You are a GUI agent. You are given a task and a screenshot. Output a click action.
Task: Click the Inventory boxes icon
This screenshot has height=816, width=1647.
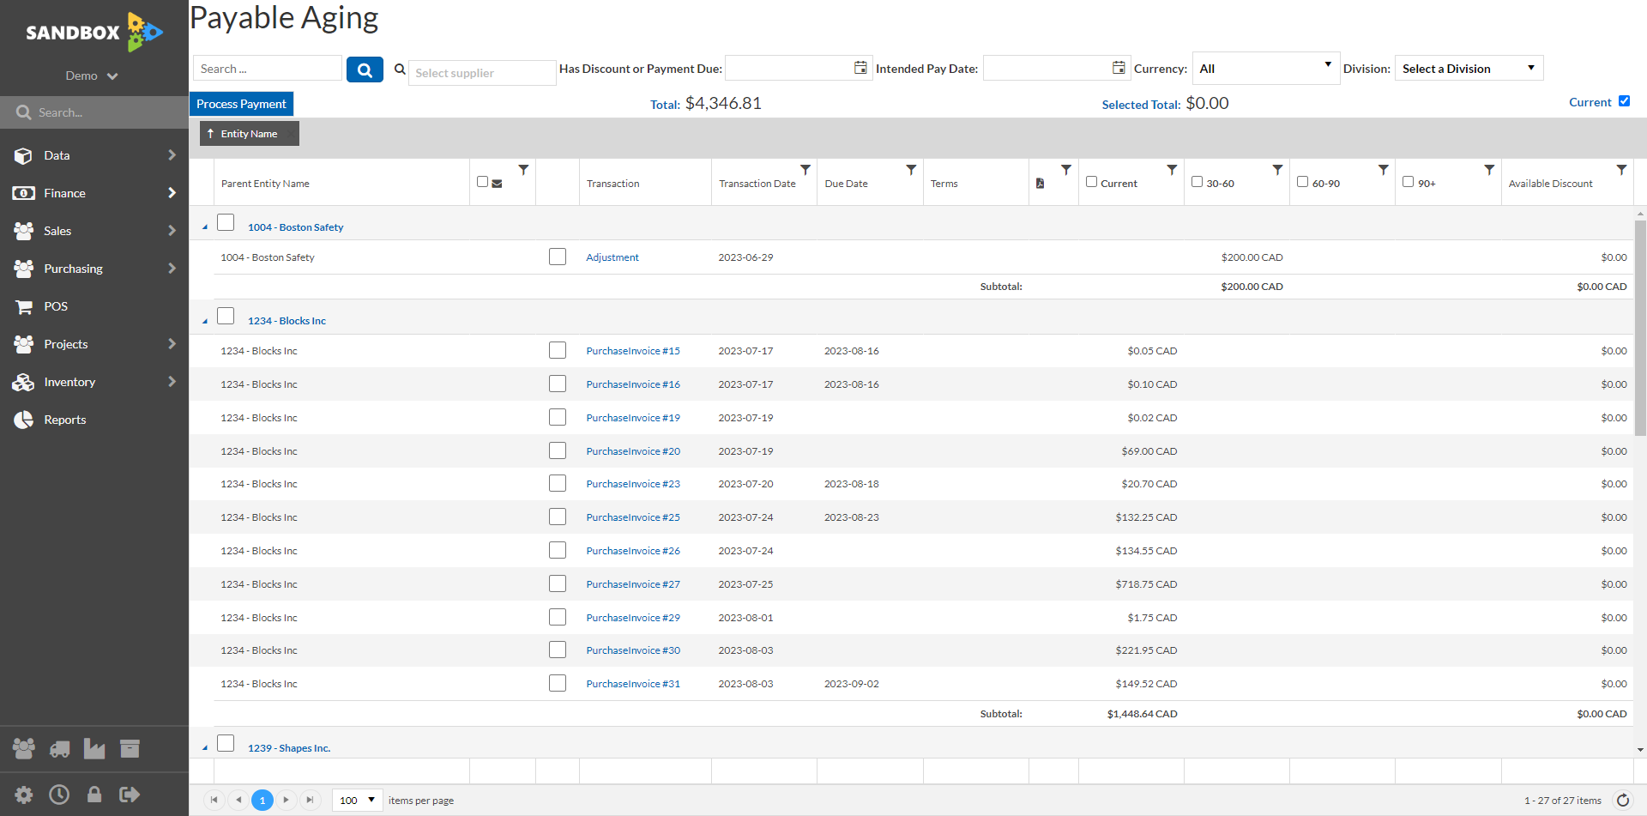point(23,382)
